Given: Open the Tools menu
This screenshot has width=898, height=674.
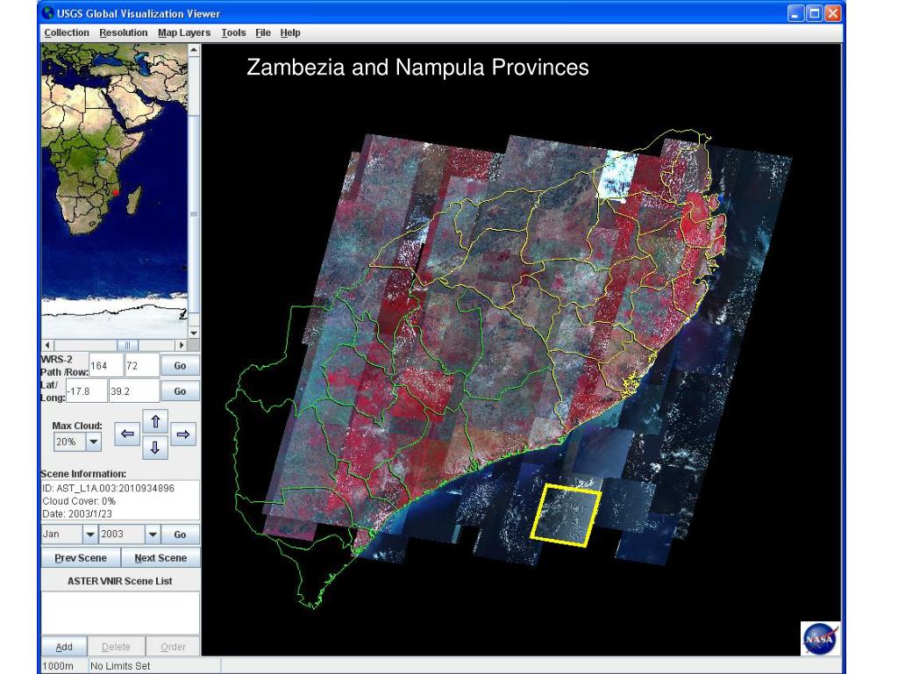Looking at the screenshot, I should (233, 32).
